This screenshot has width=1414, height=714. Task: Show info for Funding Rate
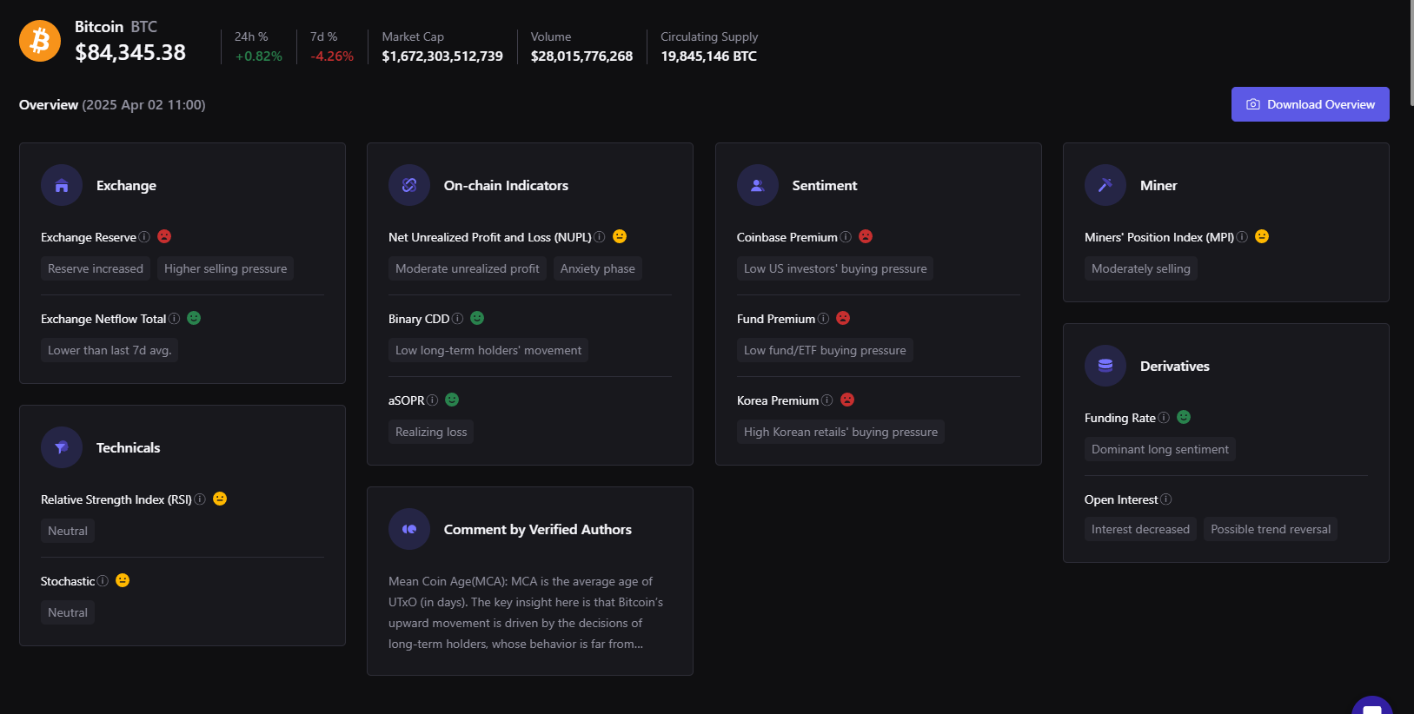(1164, 418)
